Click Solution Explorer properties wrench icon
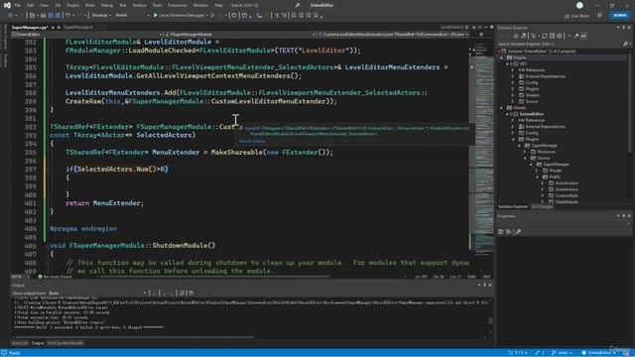The image size is (635, 357). click(576, 36)
